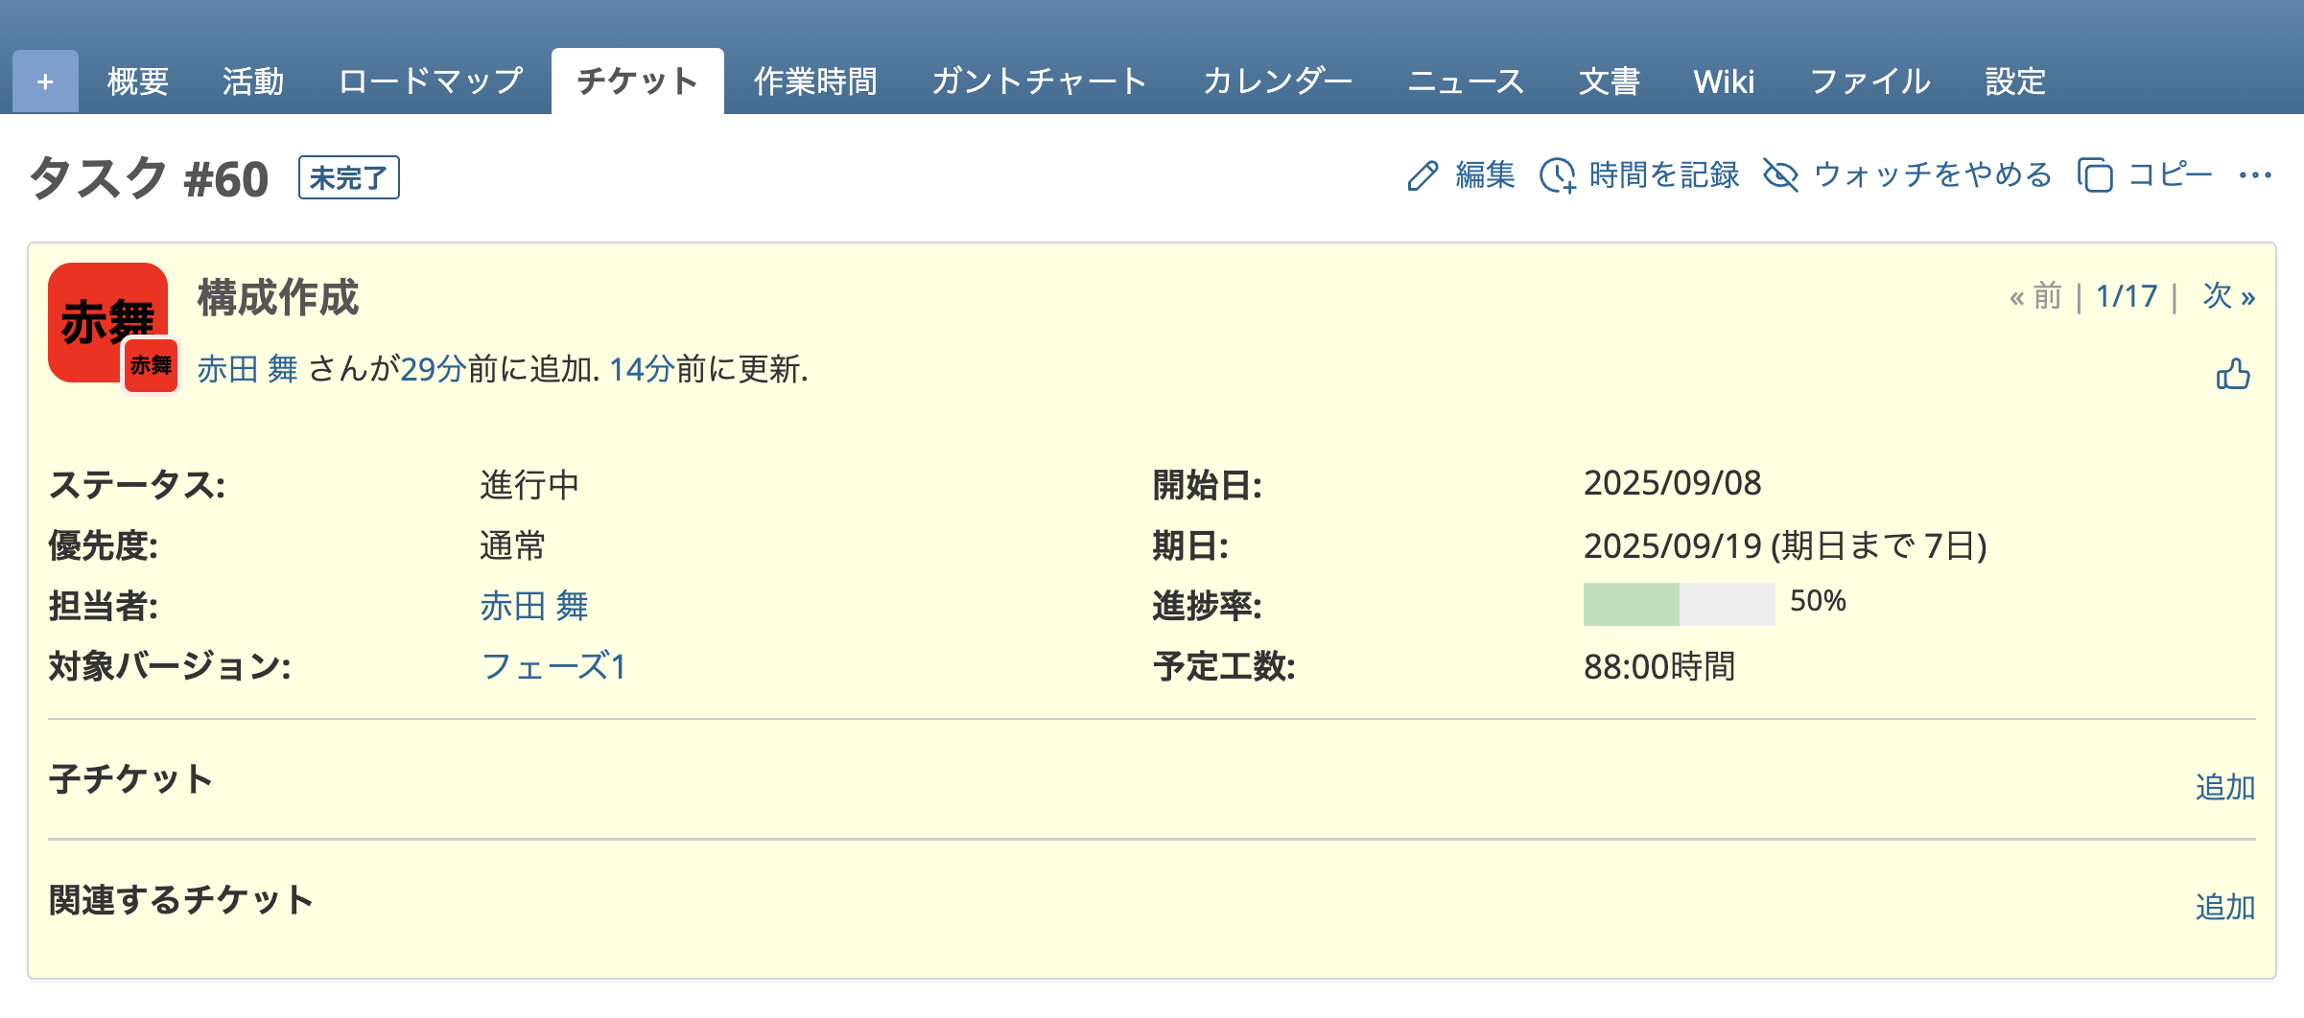Click the thumbs-up like icon

pyautogui.click(x=2233, y=374)
